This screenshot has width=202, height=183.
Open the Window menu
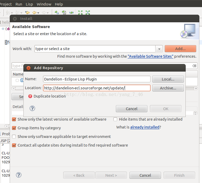point(44,4)
